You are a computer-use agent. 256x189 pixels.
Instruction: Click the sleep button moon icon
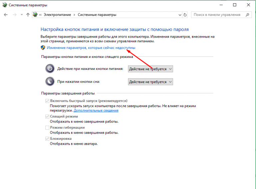tap(50, 82)
